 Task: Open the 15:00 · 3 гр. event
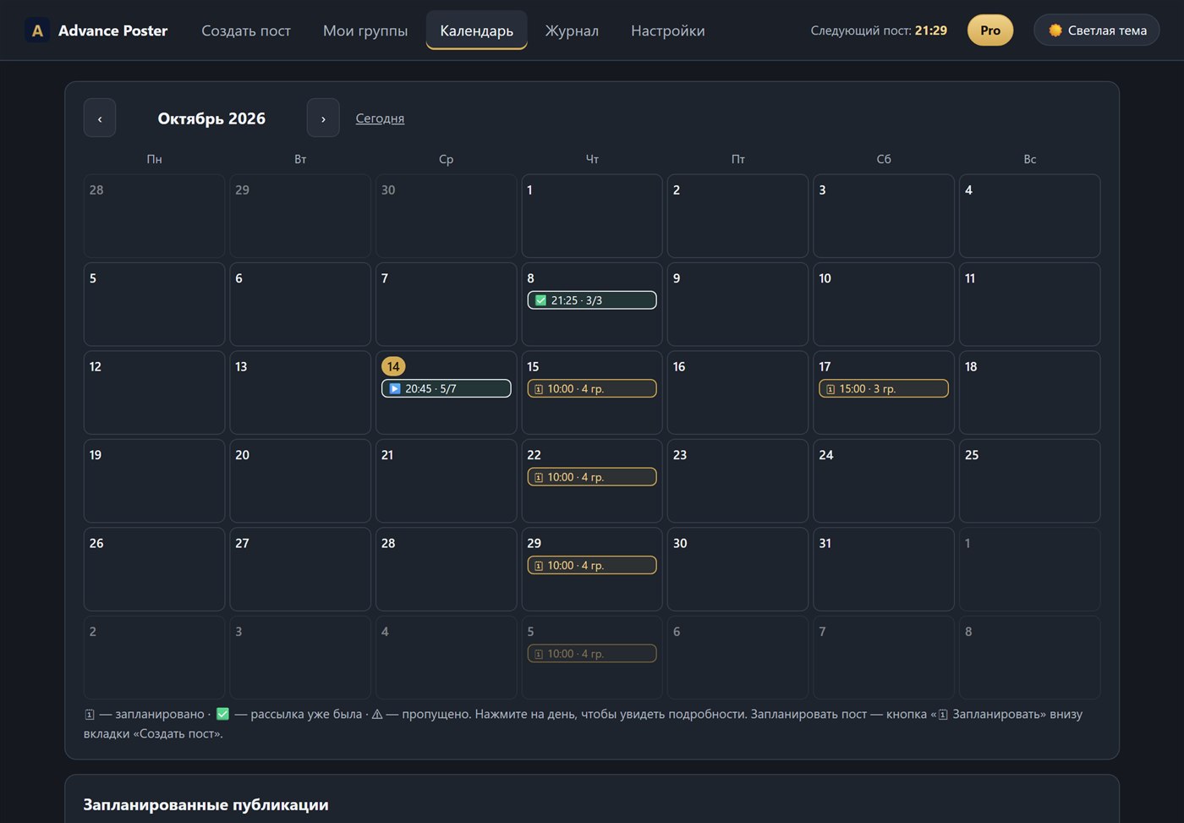click(884, 389)
